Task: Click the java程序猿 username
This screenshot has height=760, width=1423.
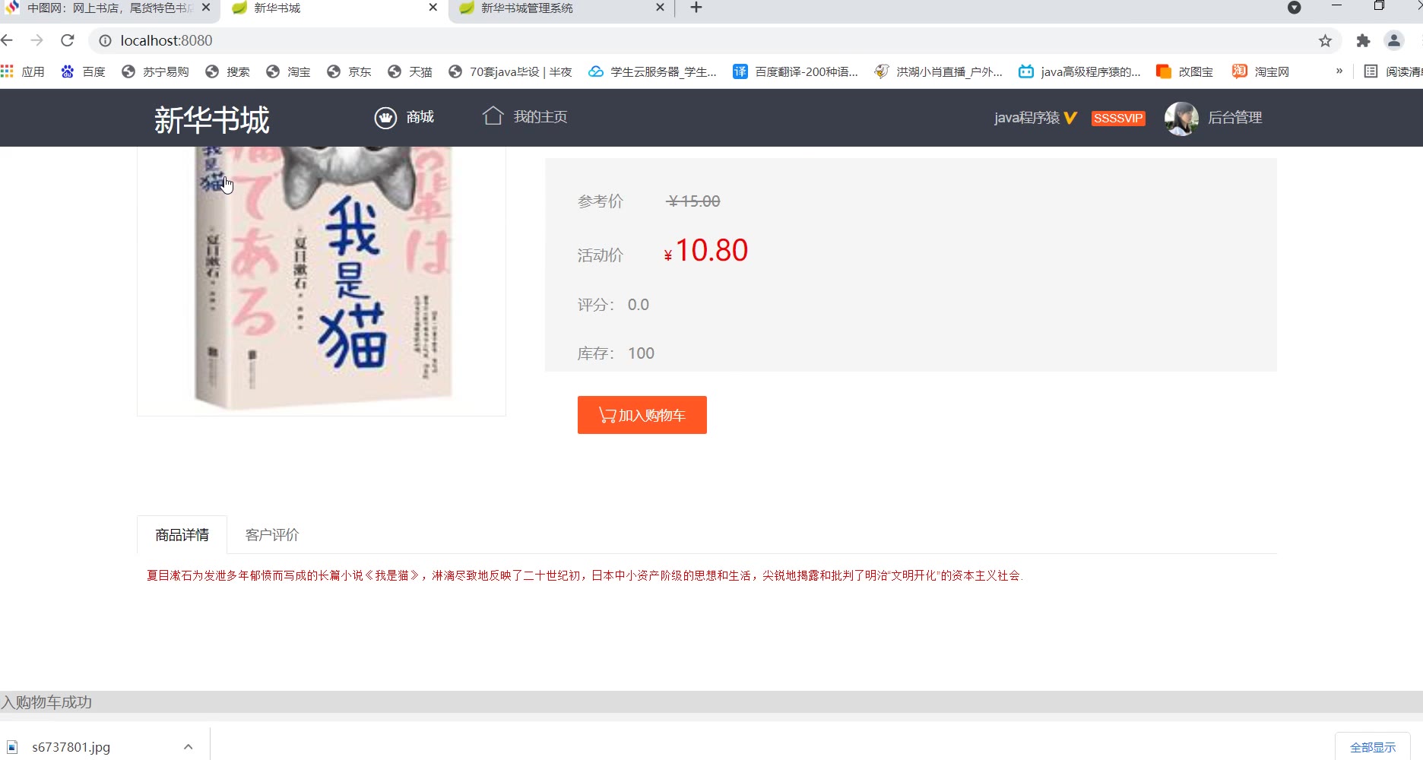Action: coord(1026,118)
